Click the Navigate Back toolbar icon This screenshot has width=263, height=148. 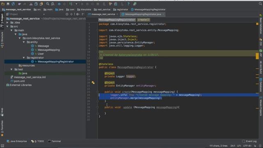[59, 4]
